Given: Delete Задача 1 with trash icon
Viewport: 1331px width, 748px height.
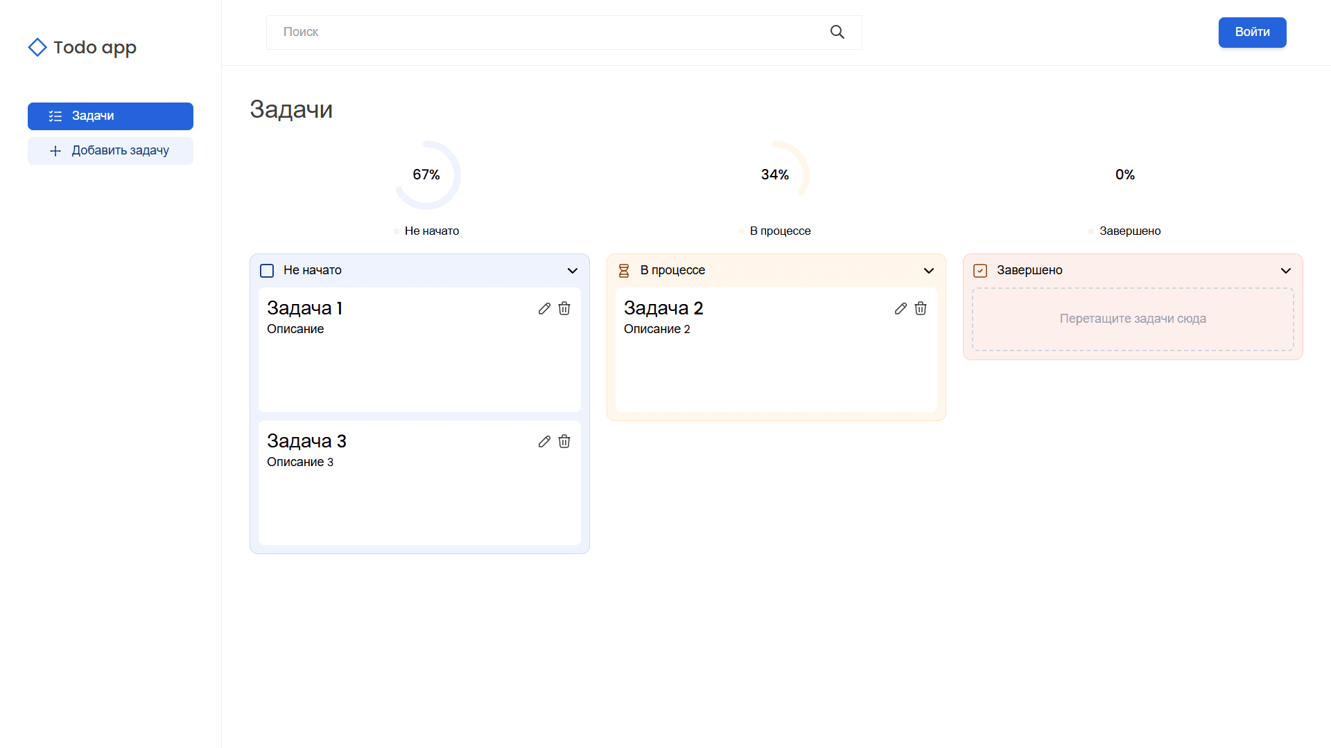Looking at the screenshot, I should tap(564, 308).
